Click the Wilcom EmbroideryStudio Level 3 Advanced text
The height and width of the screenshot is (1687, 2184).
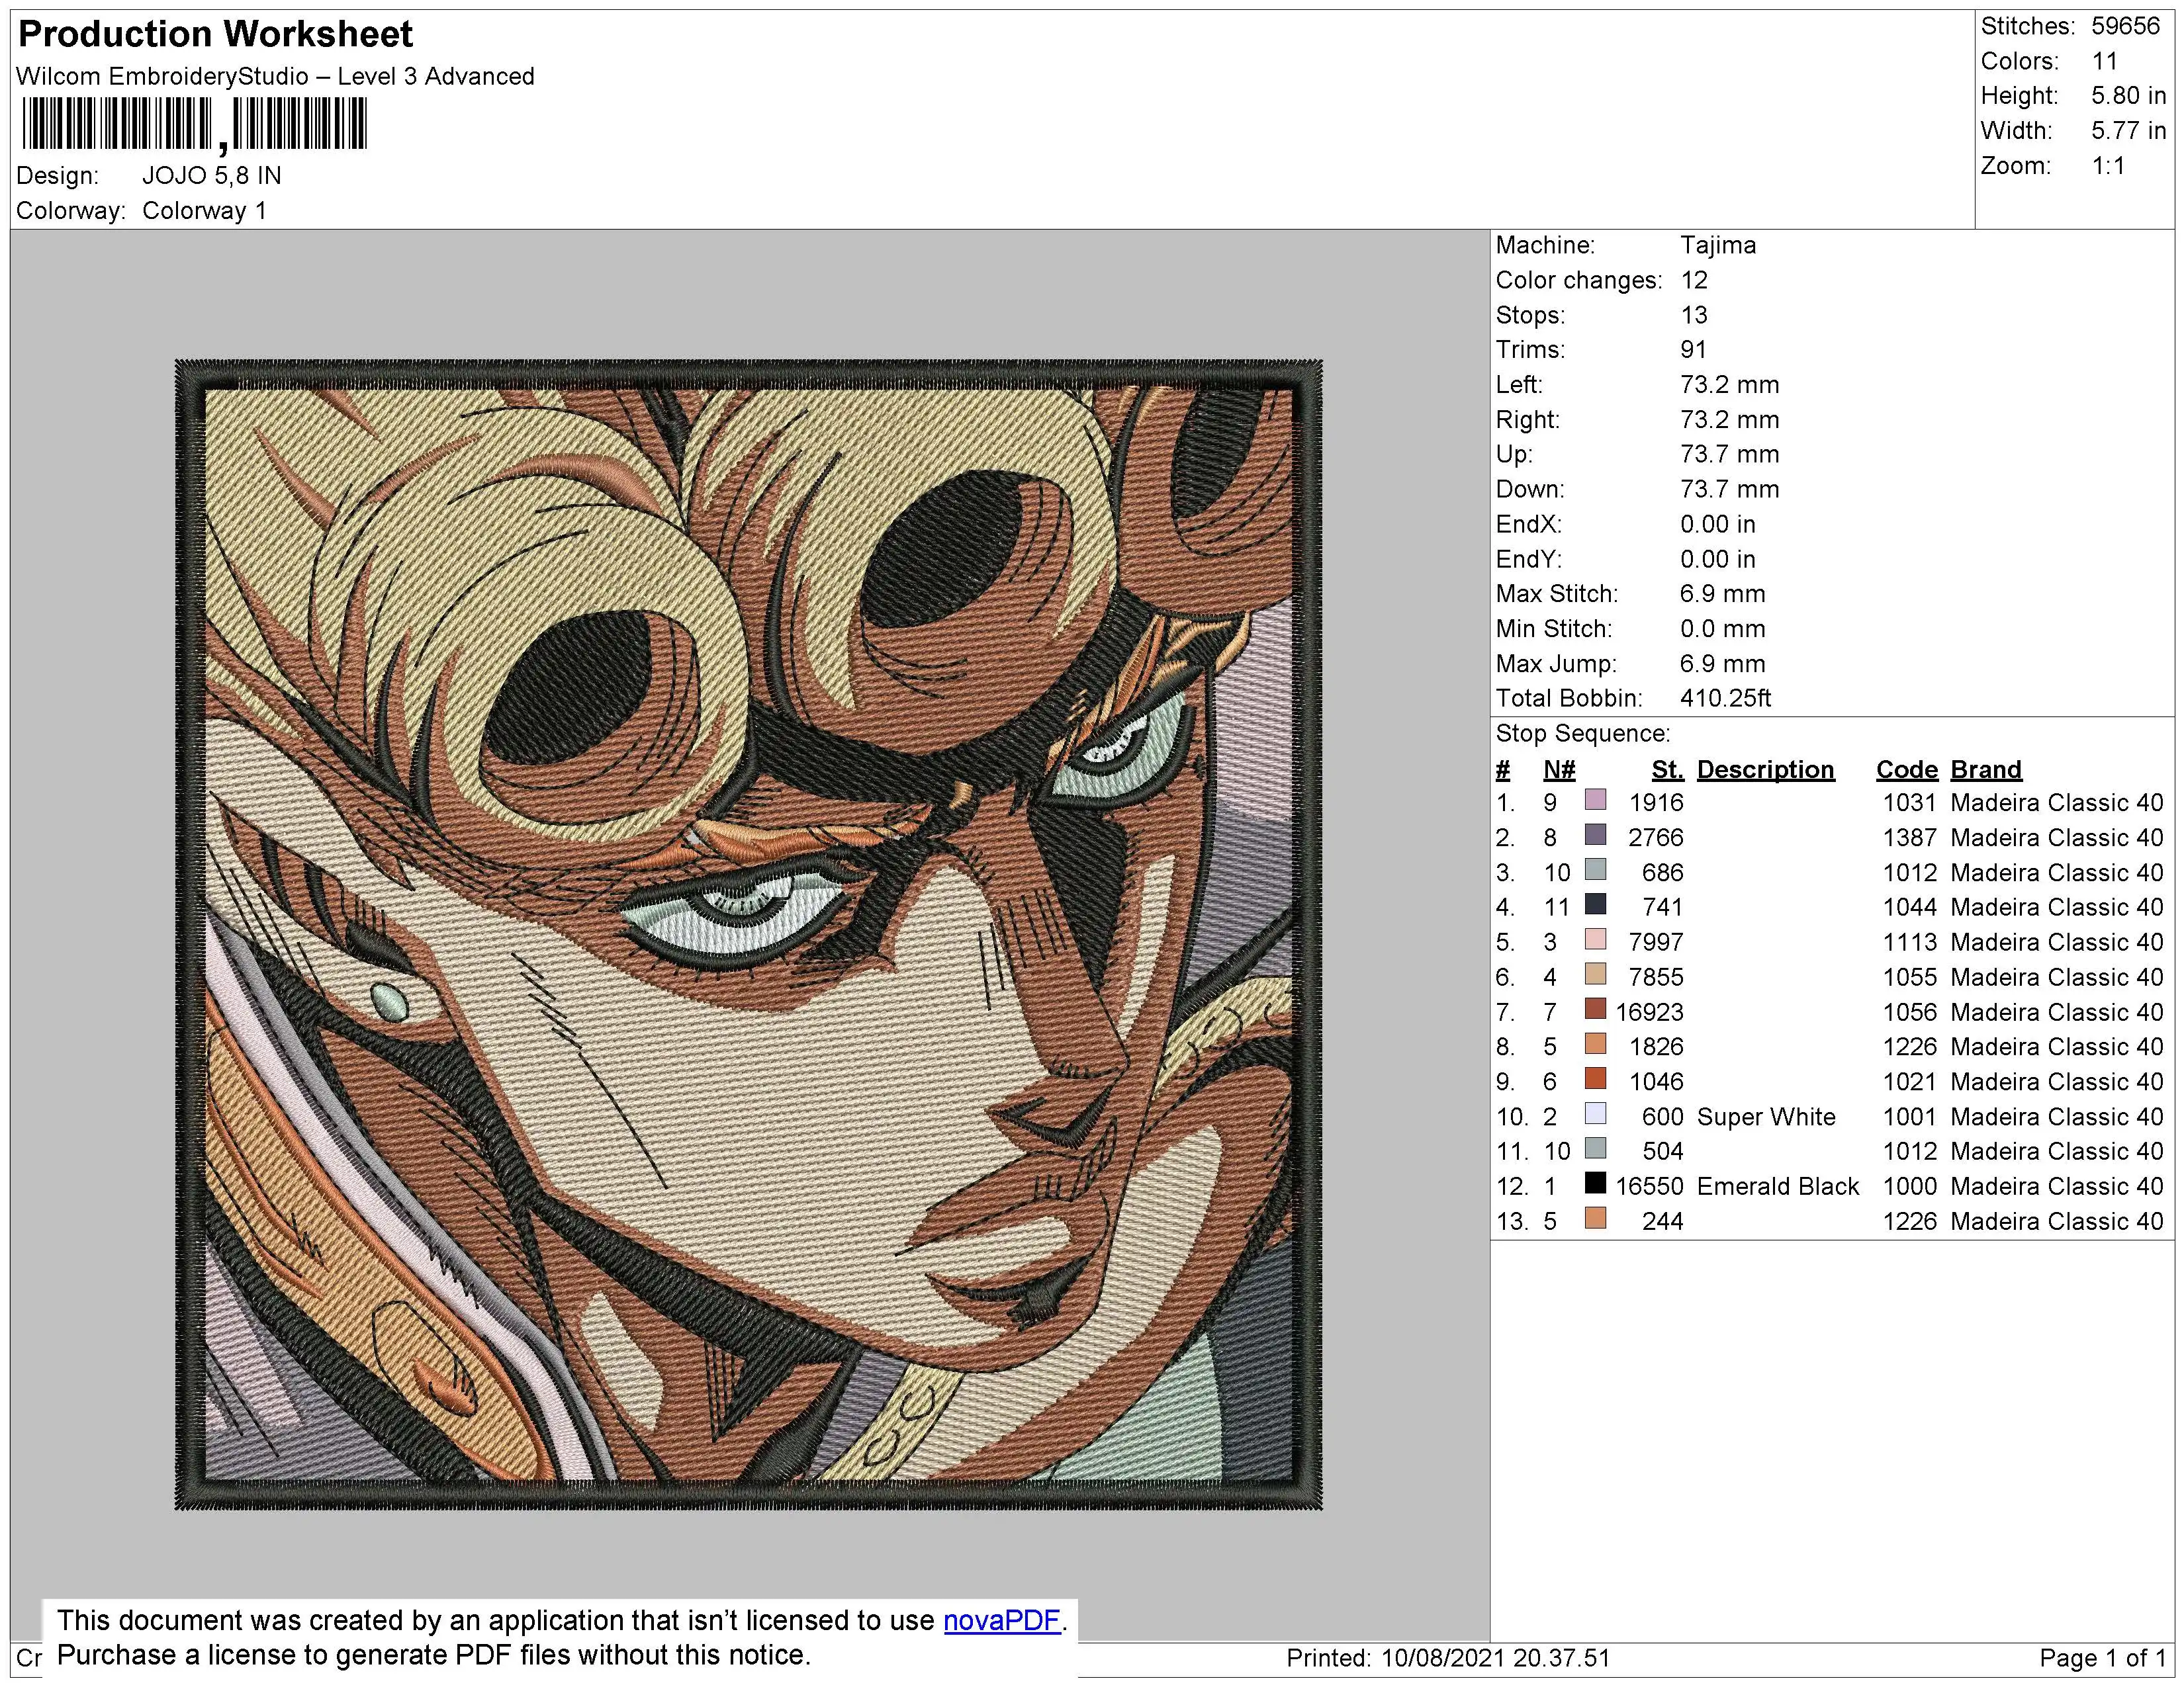point(275,77)
